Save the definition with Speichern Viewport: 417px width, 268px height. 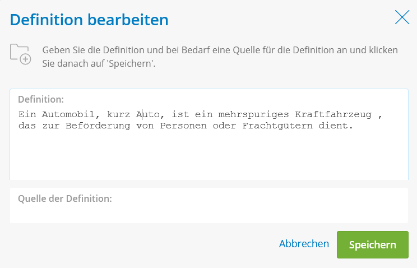[x=372, y=244]
